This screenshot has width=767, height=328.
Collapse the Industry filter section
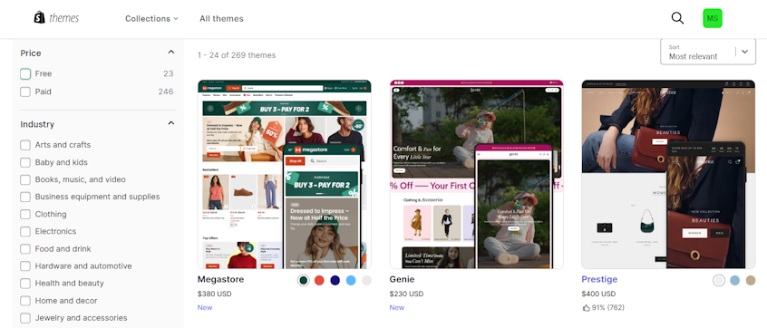pyautogui.click(x=170, y=123)
